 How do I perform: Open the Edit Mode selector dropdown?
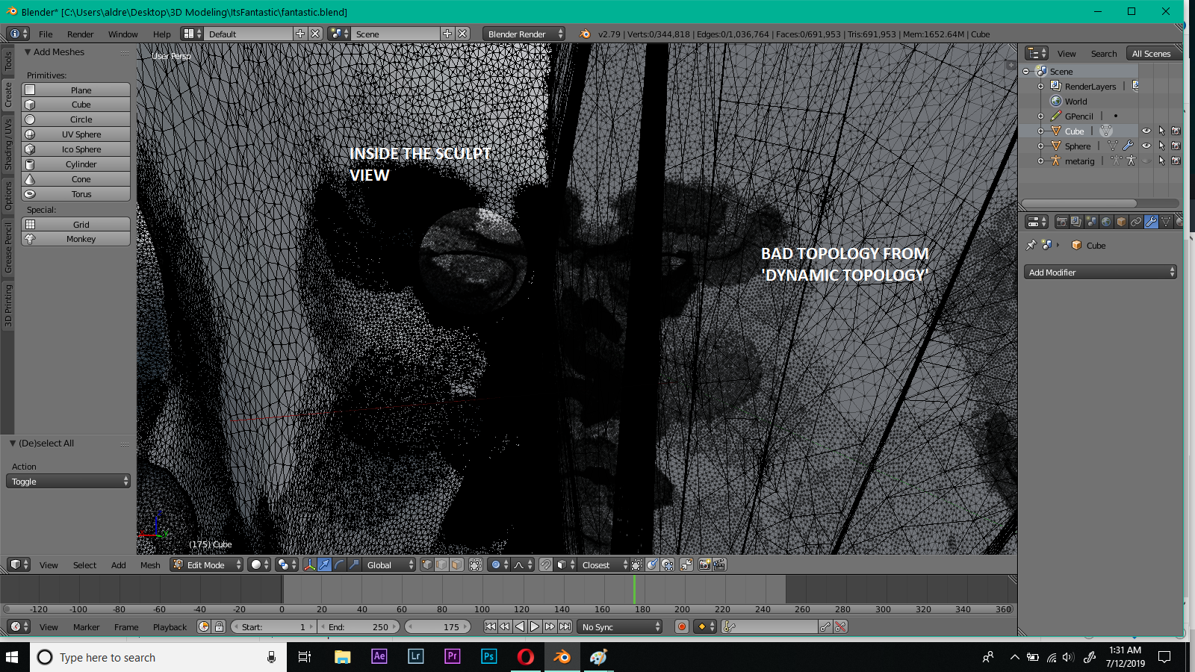click(x=207, y=565)
